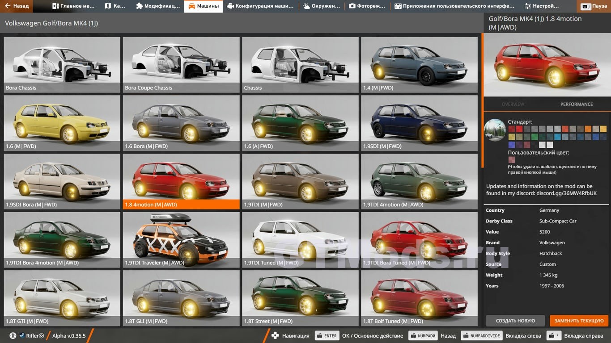Choose the 1.8T GTI (M|FWD) configuration
Image resolution: width=611 pixels, height=343 pixels.
[x=62, y=298]
